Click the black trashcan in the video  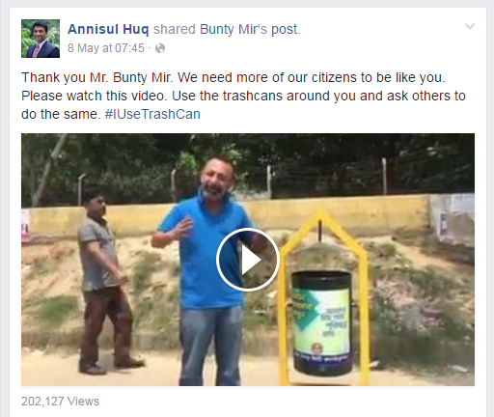(321, 322)
